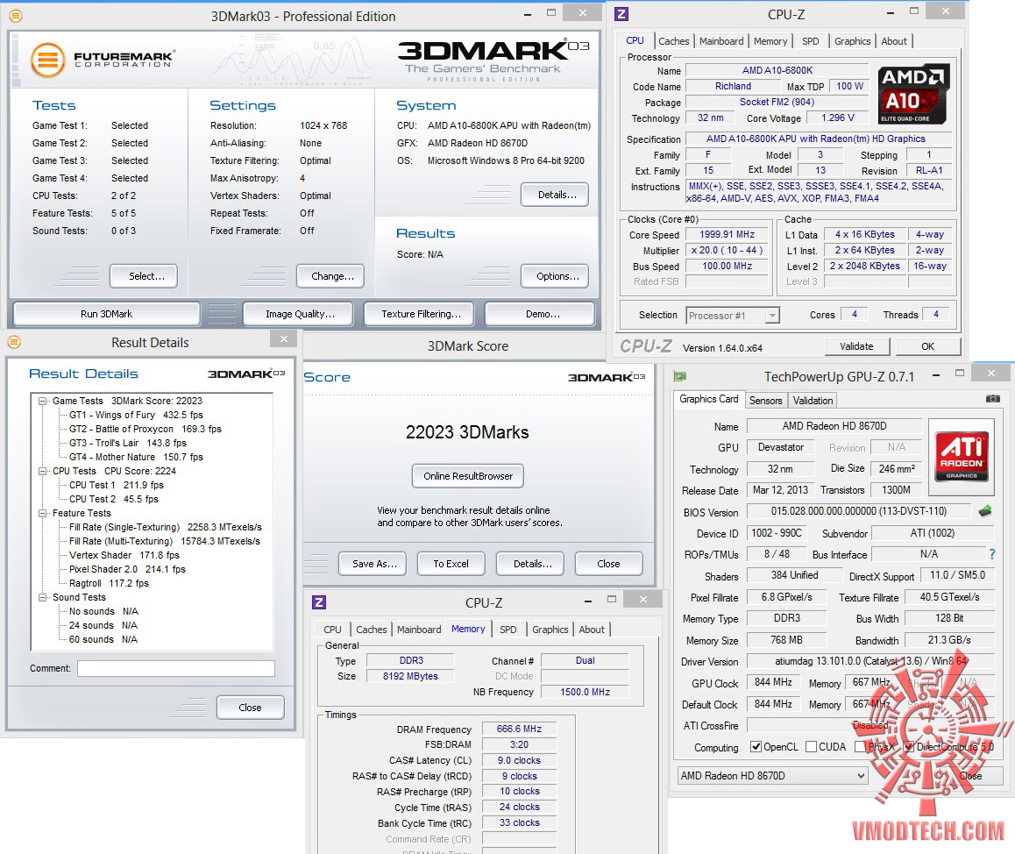Click the Validate button in CPU-Z
The height and width of the screenshot is (854, 1015).
[857, 346]
